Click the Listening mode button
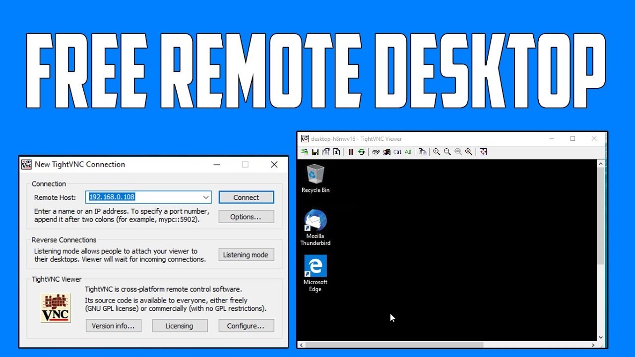The height and width of the screenshot is (357, 635). point(246,255)
